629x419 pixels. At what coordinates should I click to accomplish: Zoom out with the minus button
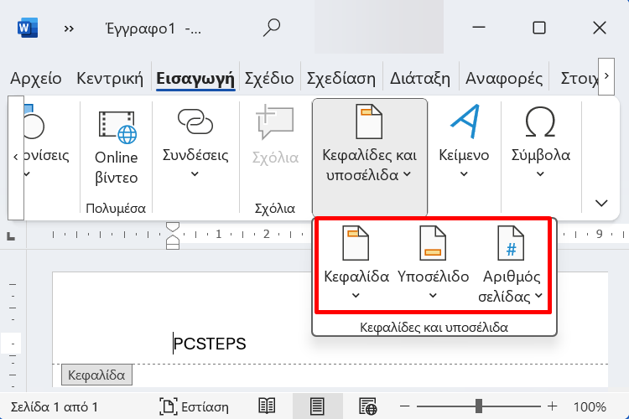pyautogui.click(x=404, y=406)
